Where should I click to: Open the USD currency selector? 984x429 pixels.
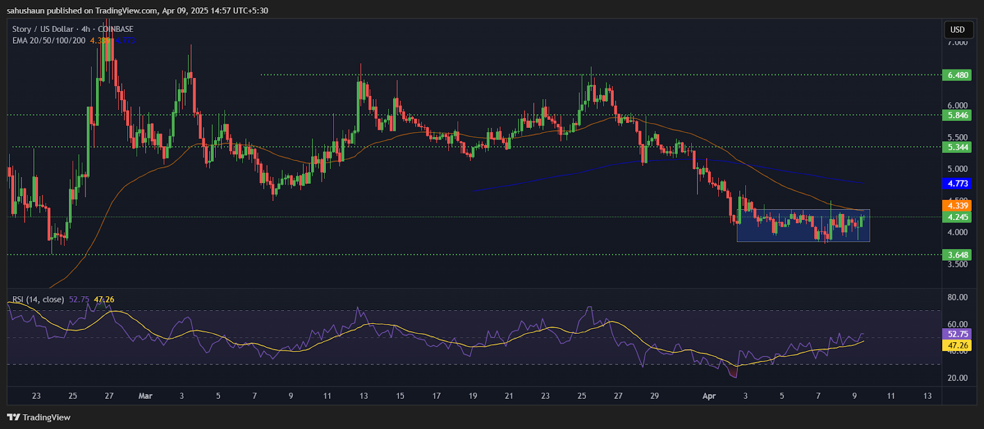958,30
